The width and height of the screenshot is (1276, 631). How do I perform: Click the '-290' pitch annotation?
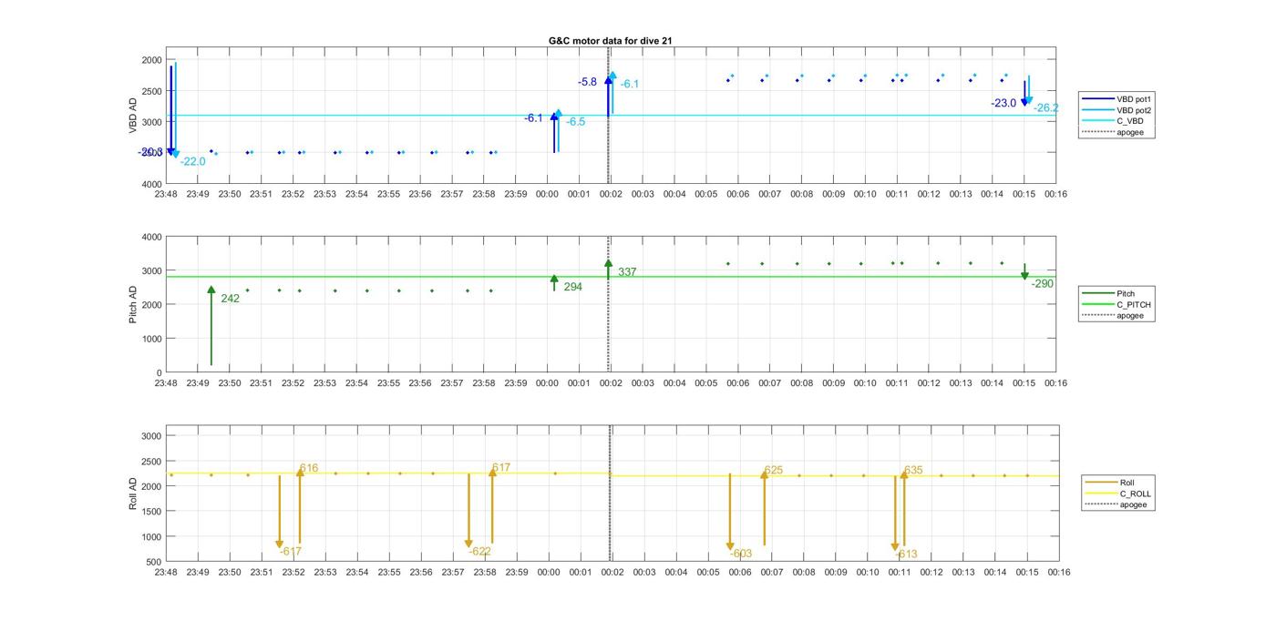pos(1042,284)
